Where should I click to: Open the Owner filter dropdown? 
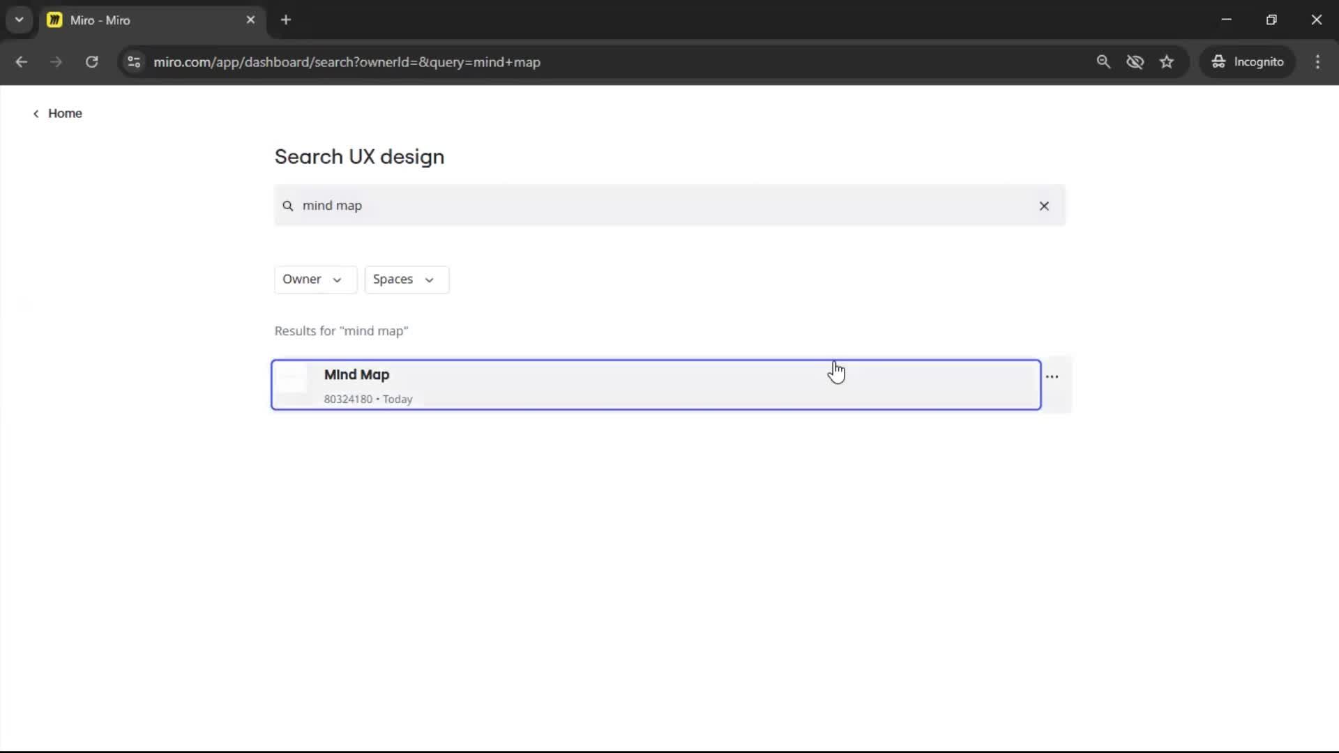pyautogui.click(x=315, y=279)
